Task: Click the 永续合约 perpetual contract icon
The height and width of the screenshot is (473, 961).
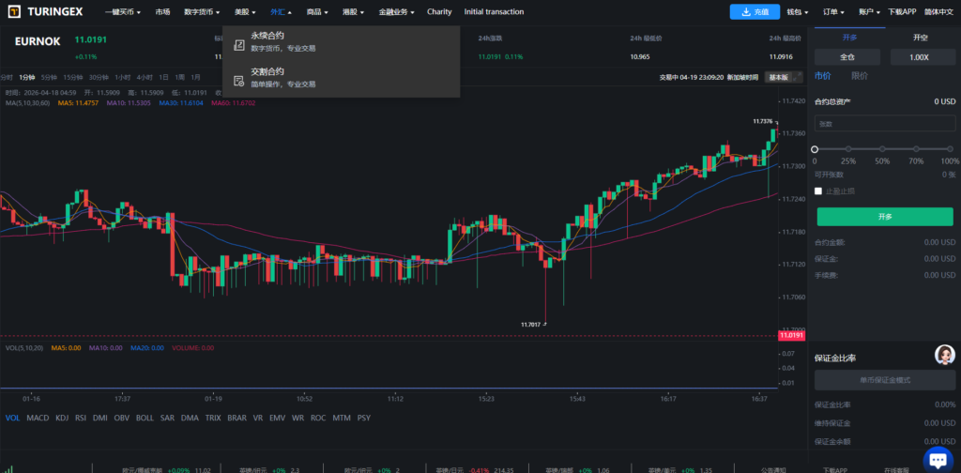Action: pyautogui.click(x=238, y=41)
